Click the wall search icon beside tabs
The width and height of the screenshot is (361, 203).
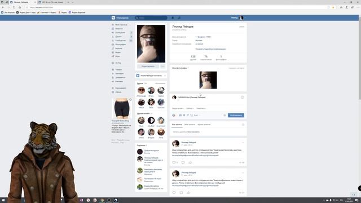(x=243, y=125)
